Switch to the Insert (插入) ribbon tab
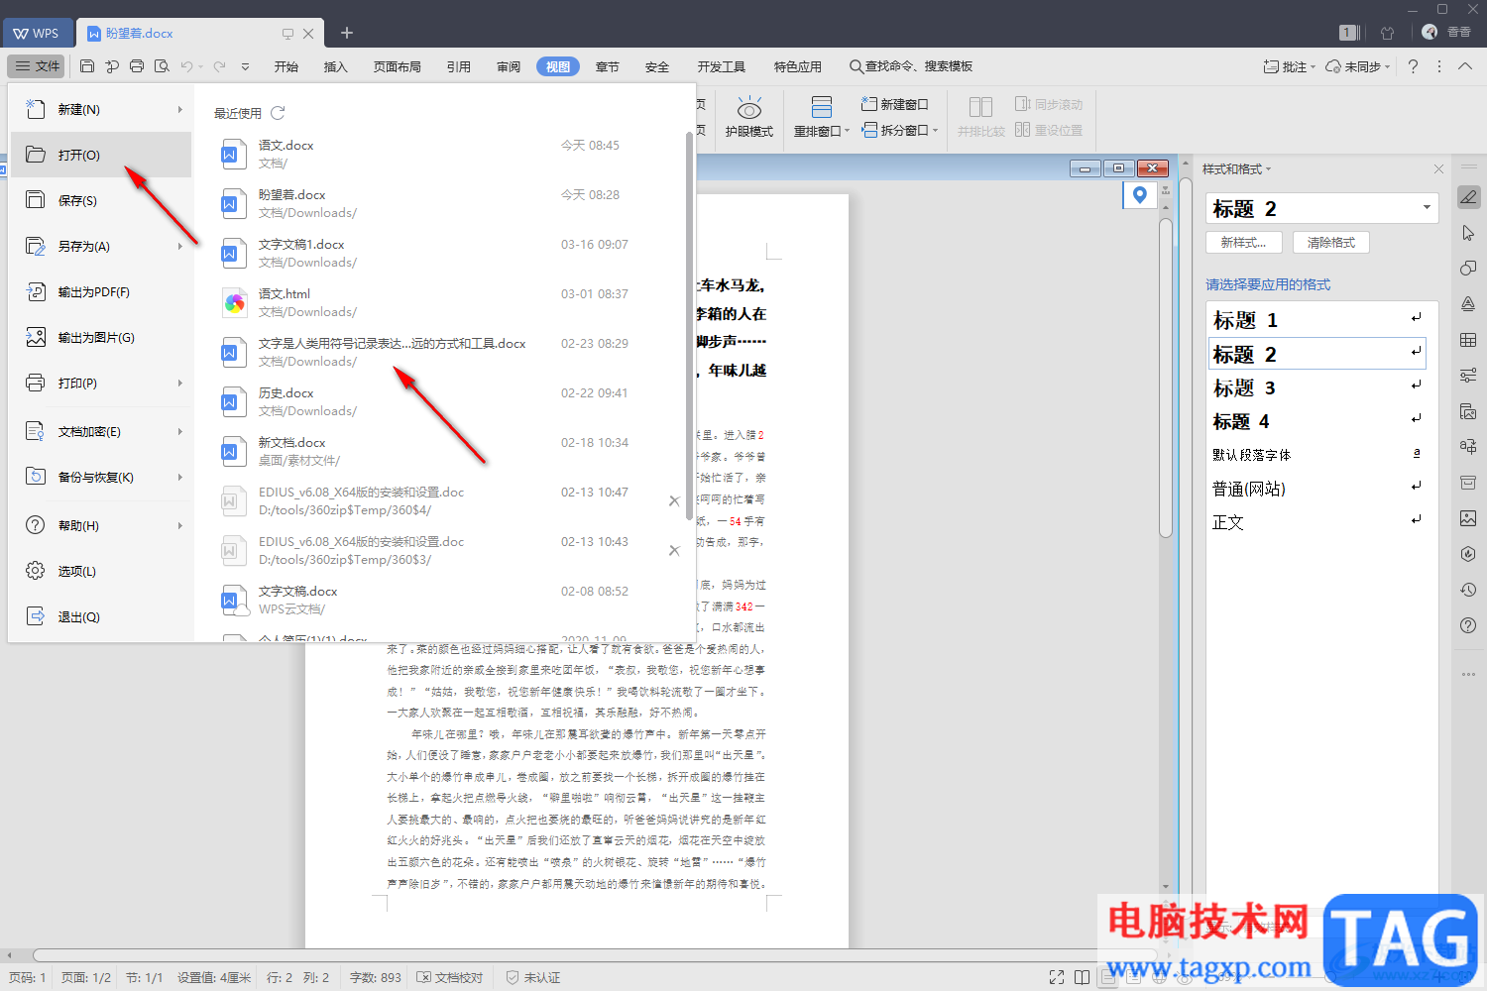1487x991 pixels. click(x=336, y=66)
